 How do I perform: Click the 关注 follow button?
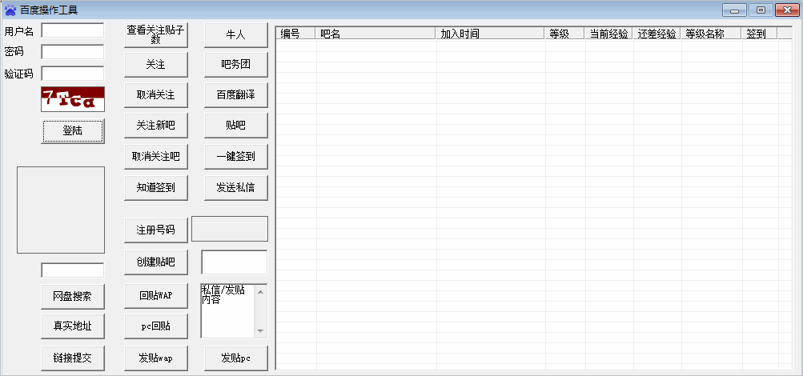[x=156, y=65]
